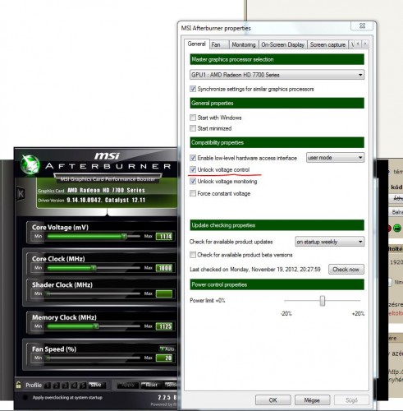Enable Start minimized
403x411 pixels.
(x=193, y=128)
